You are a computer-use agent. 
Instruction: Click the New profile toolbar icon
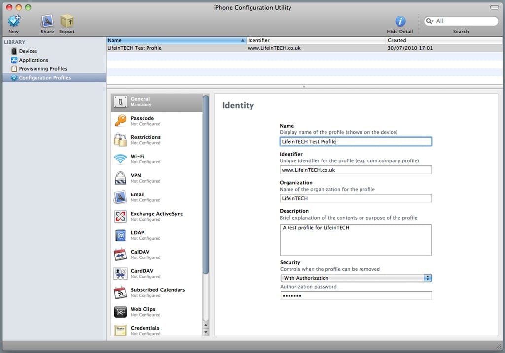(x=14, y=21)
